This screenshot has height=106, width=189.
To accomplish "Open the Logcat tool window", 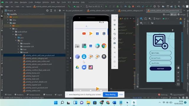I will (58, 95).
